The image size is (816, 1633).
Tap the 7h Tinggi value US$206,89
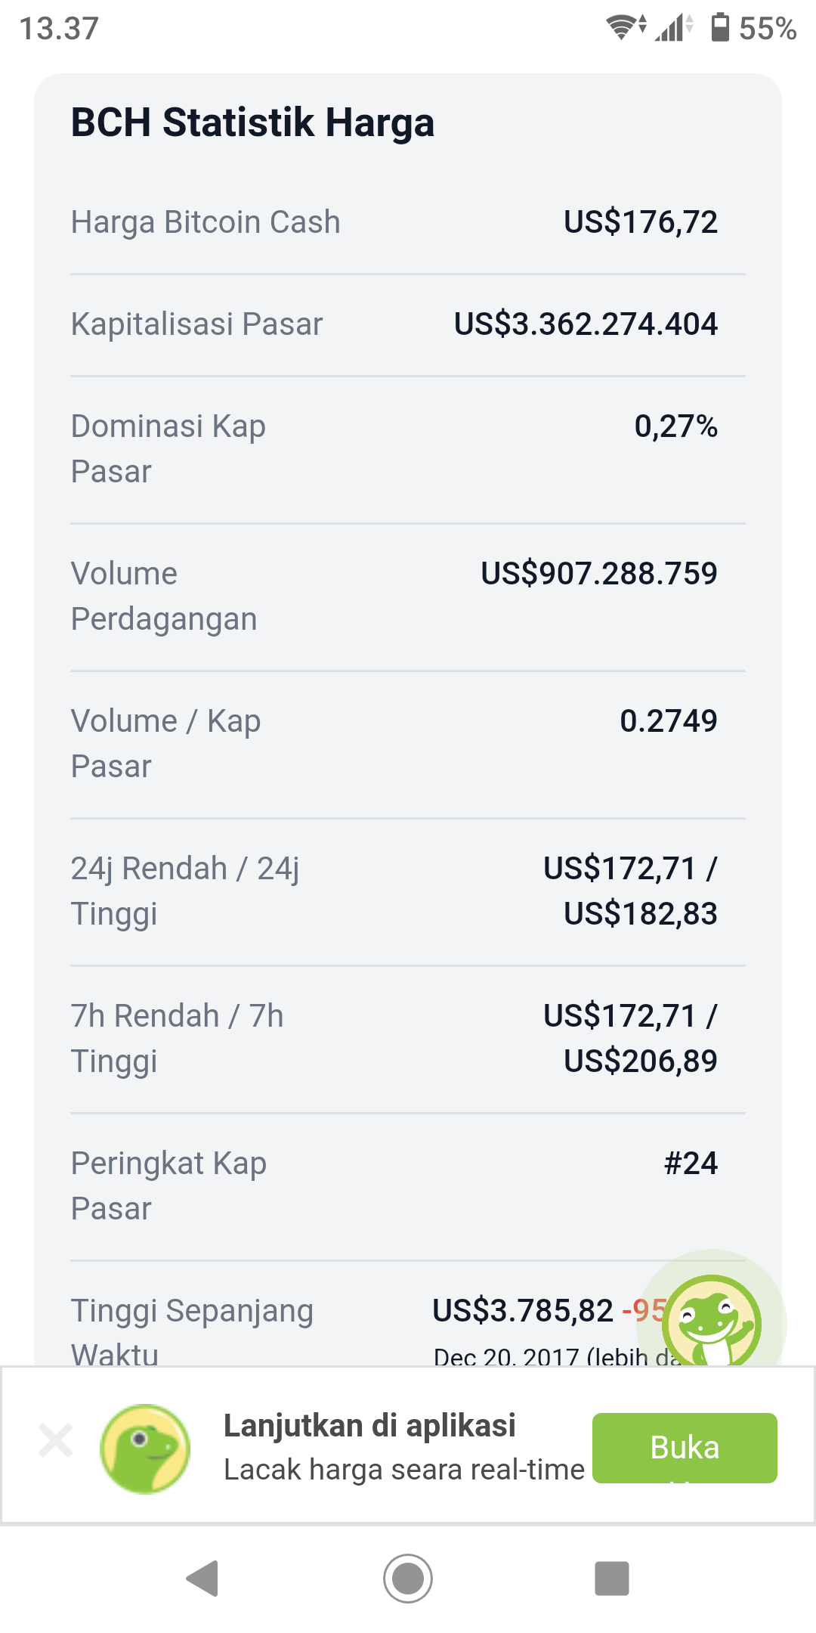point(641,1061)
